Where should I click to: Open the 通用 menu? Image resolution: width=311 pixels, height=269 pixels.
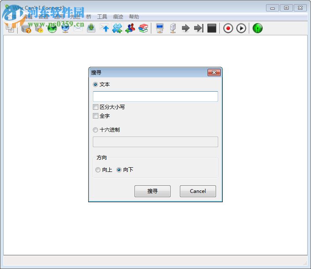59,17
